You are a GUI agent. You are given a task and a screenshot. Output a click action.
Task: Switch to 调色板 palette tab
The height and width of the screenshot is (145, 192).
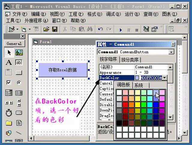123,84
